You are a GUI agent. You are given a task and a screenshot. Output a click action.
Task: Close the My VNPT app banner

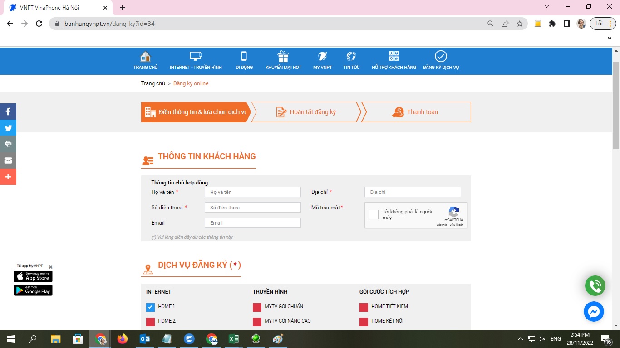tap(50, 267)
